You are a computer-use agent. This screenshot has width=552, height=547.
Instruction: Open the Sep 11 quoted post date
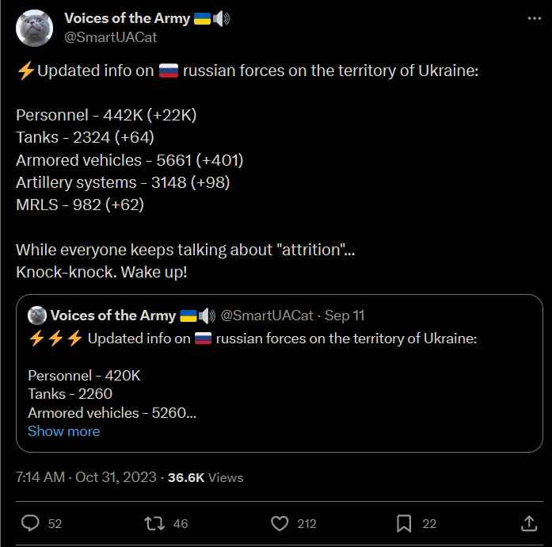coord(345,316)
